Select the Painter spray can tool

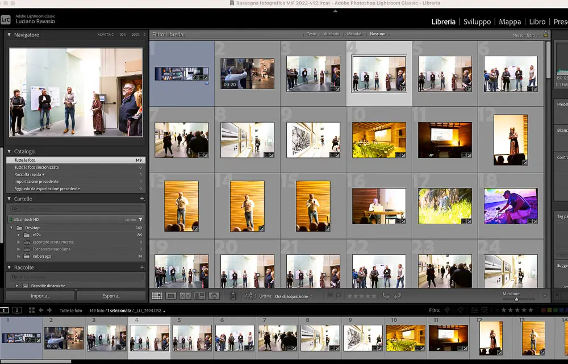point(233,296)
